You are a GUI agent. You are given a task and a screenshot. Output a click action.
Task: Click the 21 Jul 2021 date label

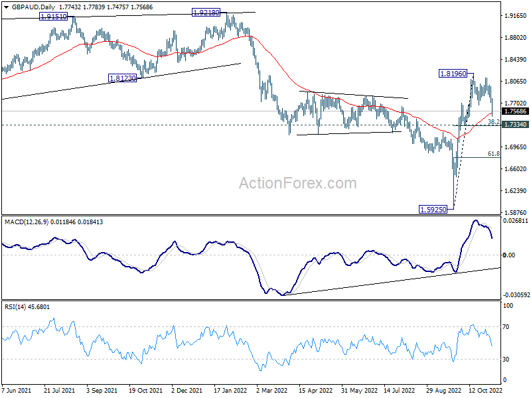click(x=59, y=390)
